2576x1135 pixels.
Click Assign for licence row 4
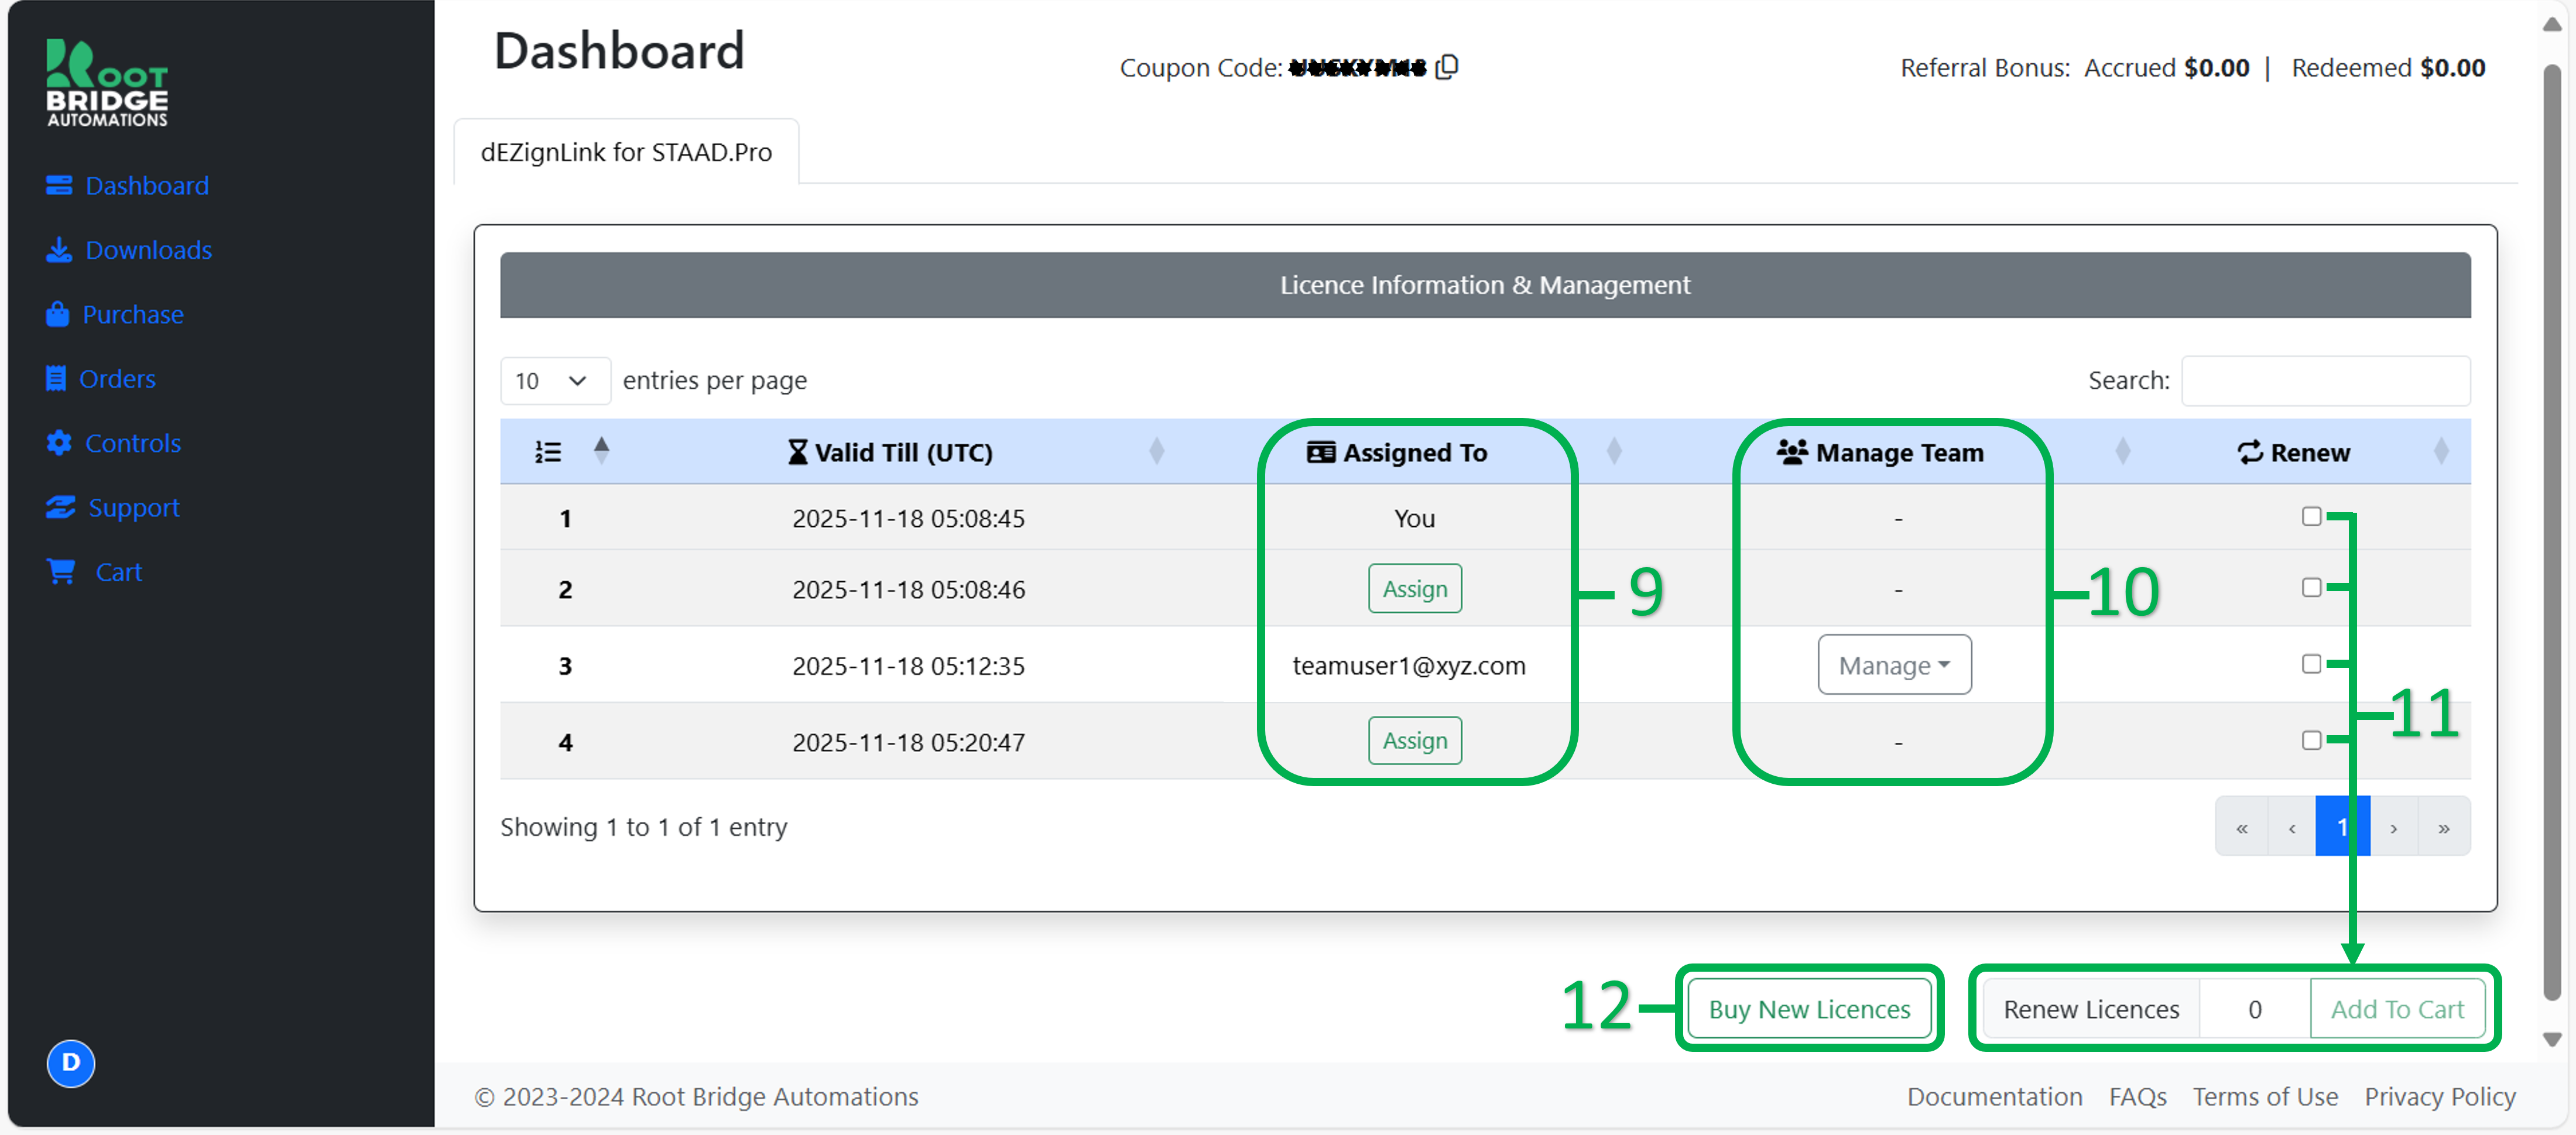click(x=1414, y=741)
